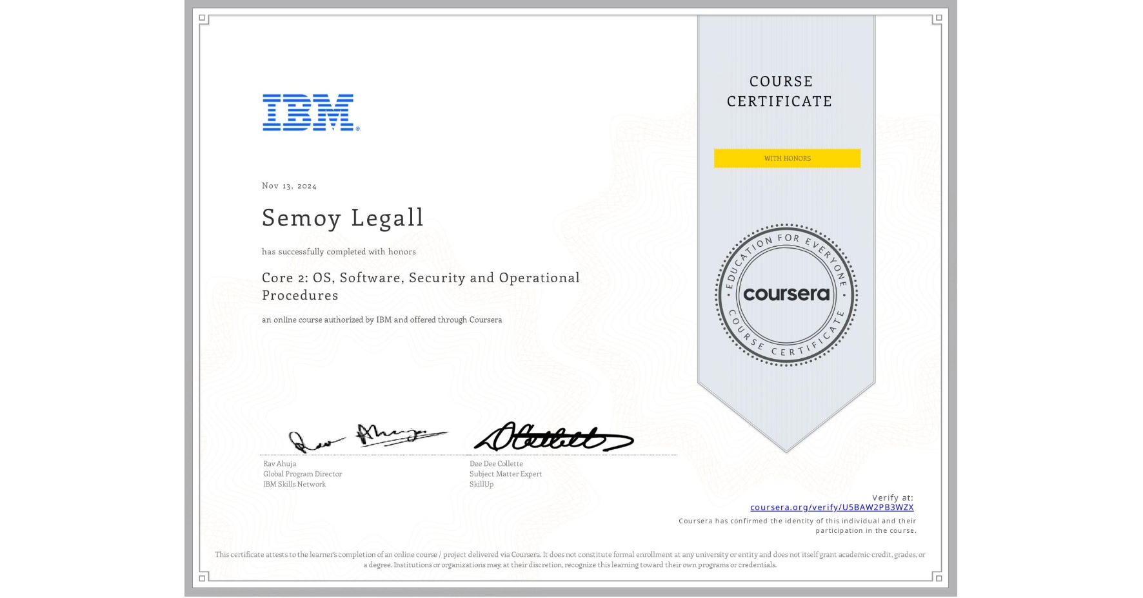Select the certificate date Nov 13, 2024
This screenshot has width=1143, height=598.
pyautogui.click(x=290, y=186)
